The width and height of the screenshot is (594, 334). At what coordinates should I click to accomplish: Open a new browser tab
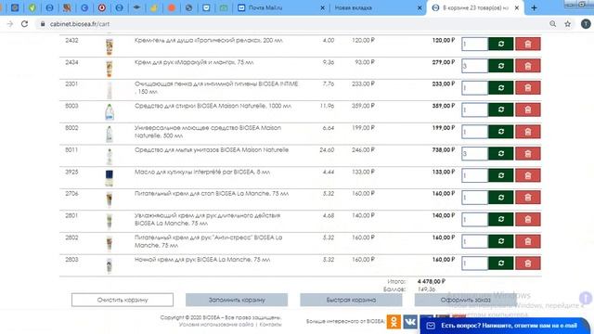pos(534,7)
